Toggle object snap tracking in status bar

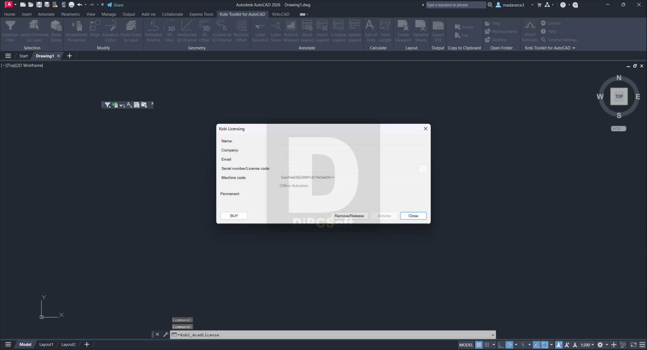(536, 345)
